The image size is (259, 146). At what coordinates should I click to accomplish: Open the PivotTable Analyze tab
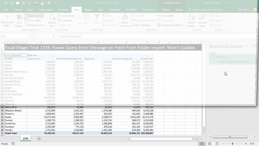pos(166,10)
